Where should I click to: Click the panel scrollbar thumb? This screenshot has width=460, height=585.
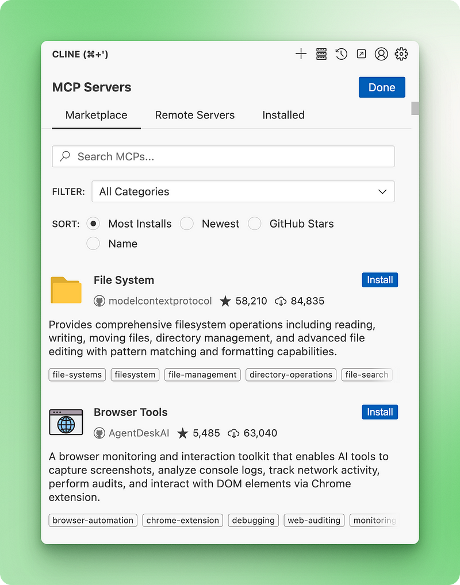pos(415,108)
